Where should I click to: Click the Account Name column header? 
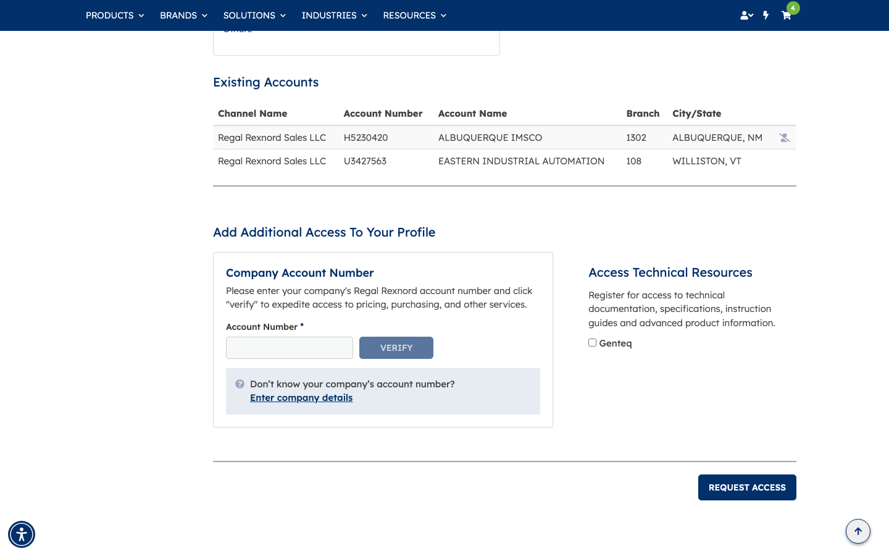tap(472, 114)
